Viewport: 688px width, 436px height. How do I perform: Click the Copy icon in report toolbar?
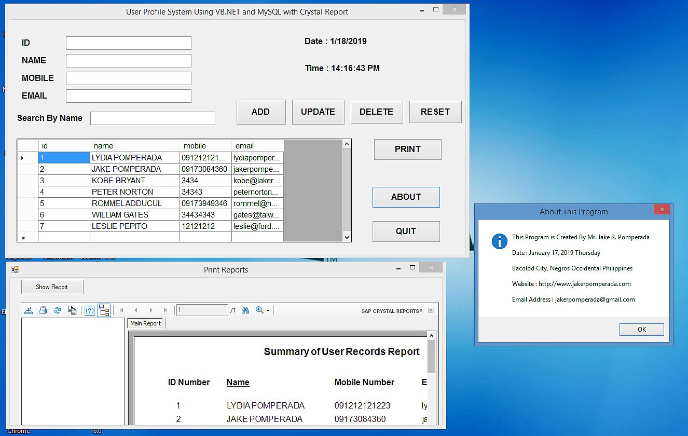point(72,310)
